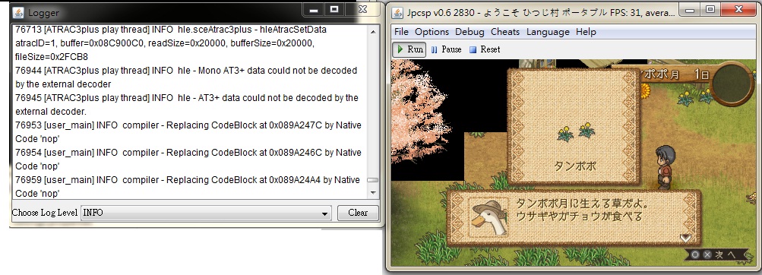The height and width of the screenshot is (275, 762).
Task: Click the Logger scrollbar up arrow
Action: [373, 32]
